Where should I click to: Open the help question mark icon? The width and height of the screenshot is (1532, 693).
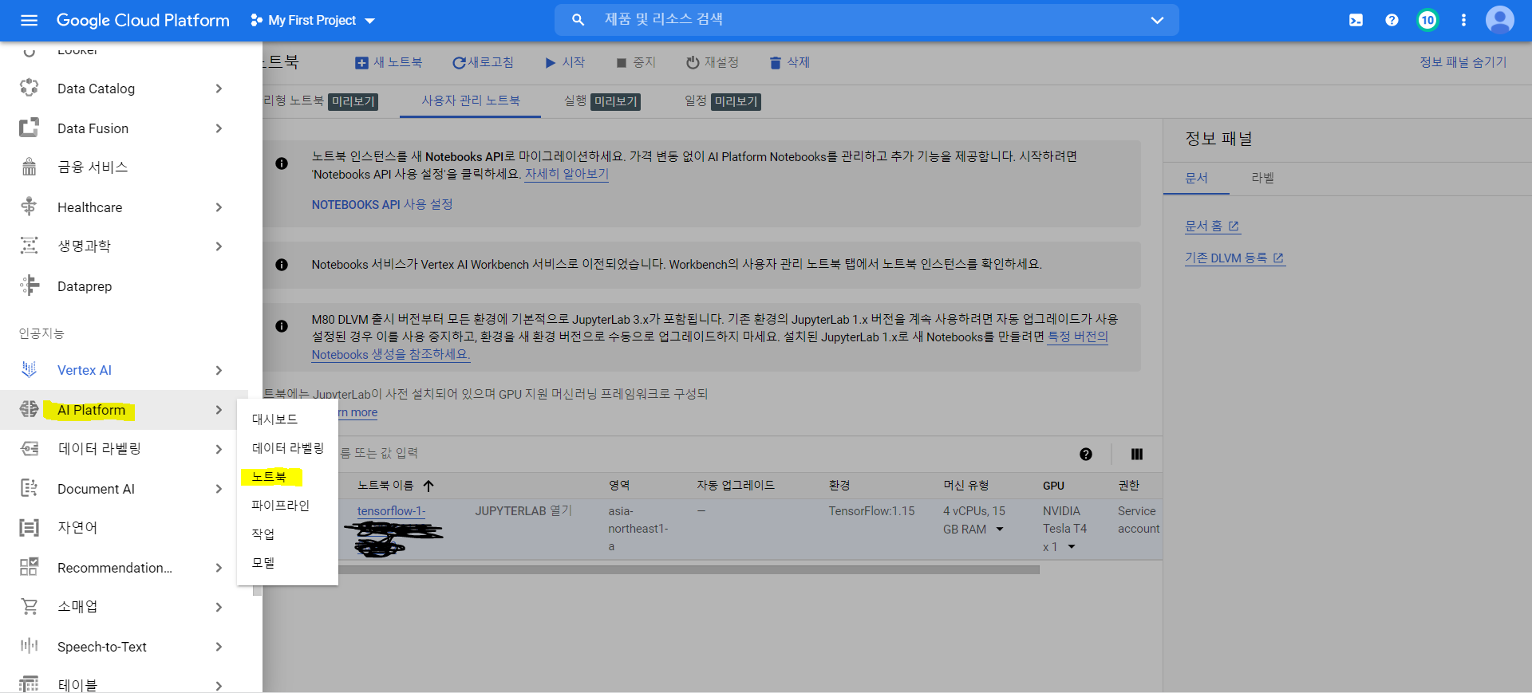pos(1392,20)
